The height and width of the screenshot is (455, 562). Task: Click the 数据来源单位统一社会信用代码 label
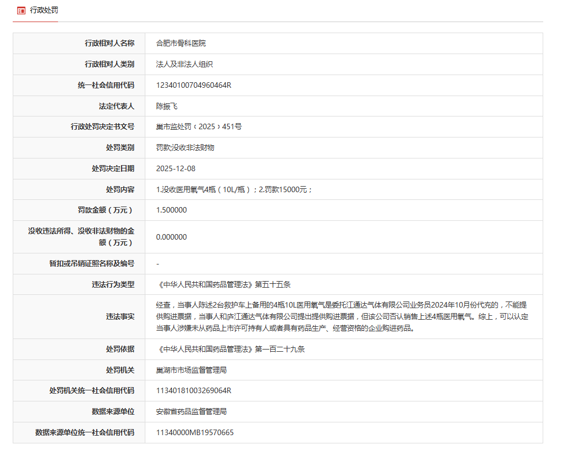85,433
